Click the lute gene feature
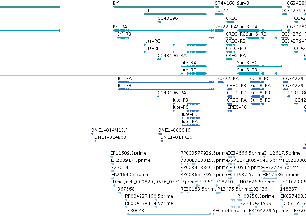 coord(176,14)
